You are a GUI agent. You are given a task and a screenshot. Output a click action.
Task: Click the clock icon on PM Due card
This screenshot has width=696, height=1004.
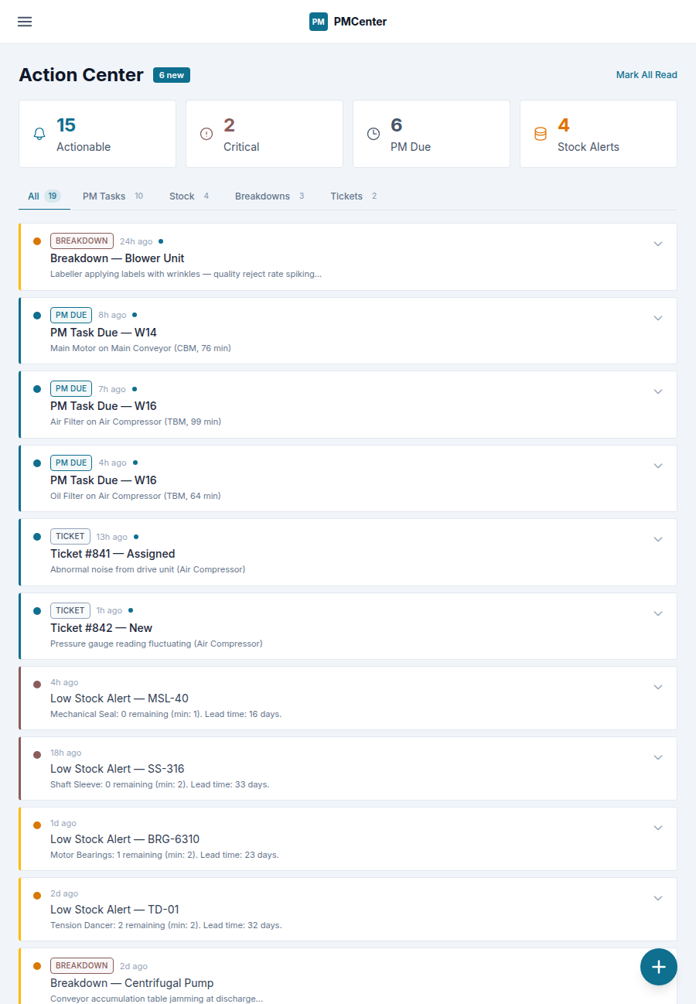tap(374, 134)
